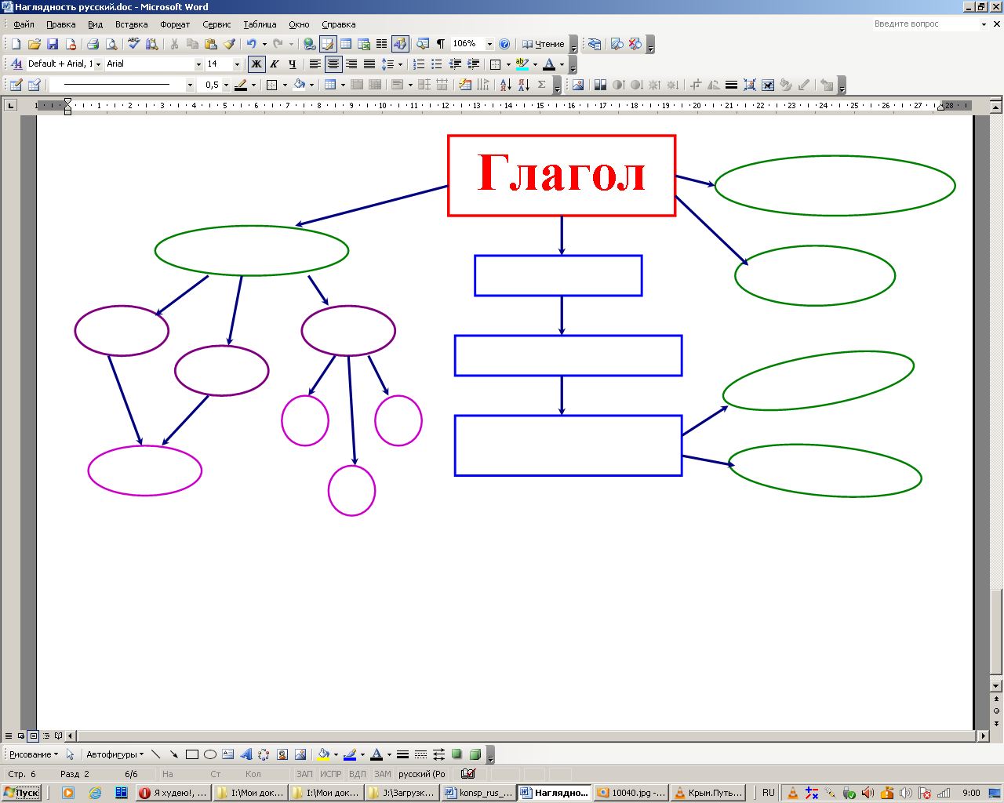Open the line style dropdown
Viewport: 1004px width, 803px height.
tap(190, 85)
